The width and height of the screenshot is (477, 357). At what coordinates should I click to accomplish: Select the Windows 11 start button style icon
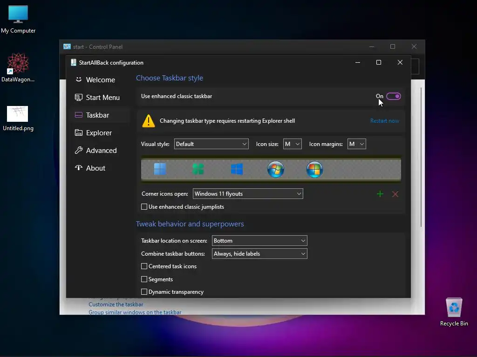pyautogui.click(x=160, y=169)
